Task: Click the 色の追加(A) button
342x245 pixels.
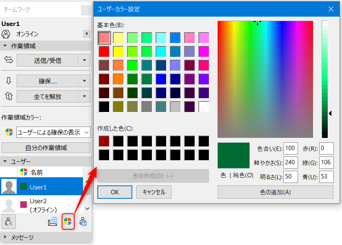Action: click(x=276, y=192)
